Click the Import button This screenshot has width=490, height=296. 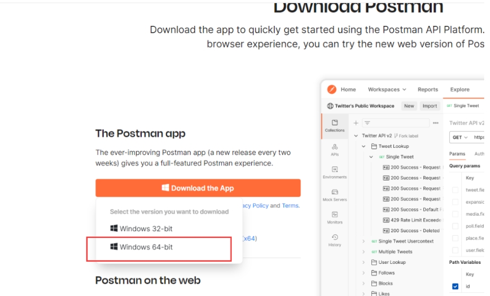click(430, 106)
